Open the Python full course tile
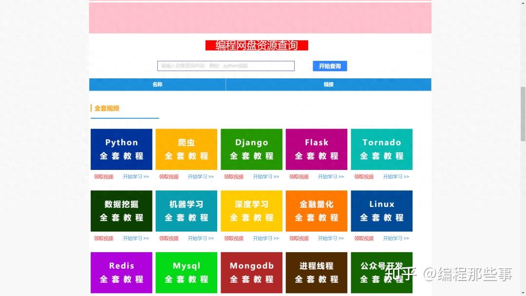This screenshot has height=296, width=526. (x=121, y=149)
